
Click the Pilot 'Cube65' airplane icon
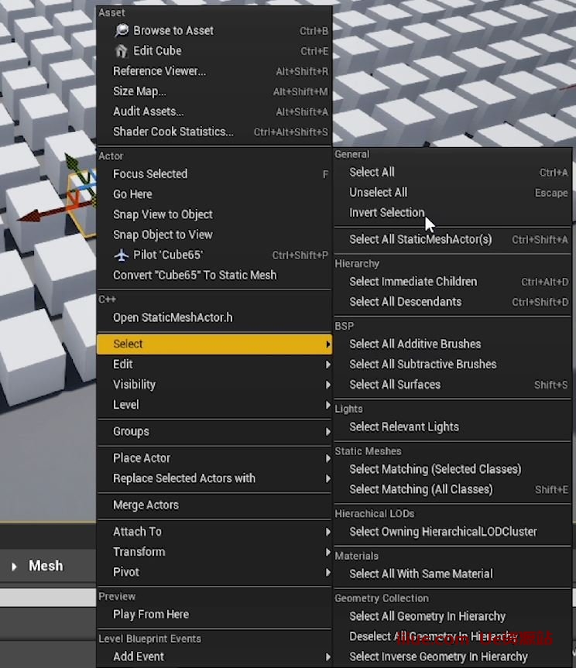[122, 255]
